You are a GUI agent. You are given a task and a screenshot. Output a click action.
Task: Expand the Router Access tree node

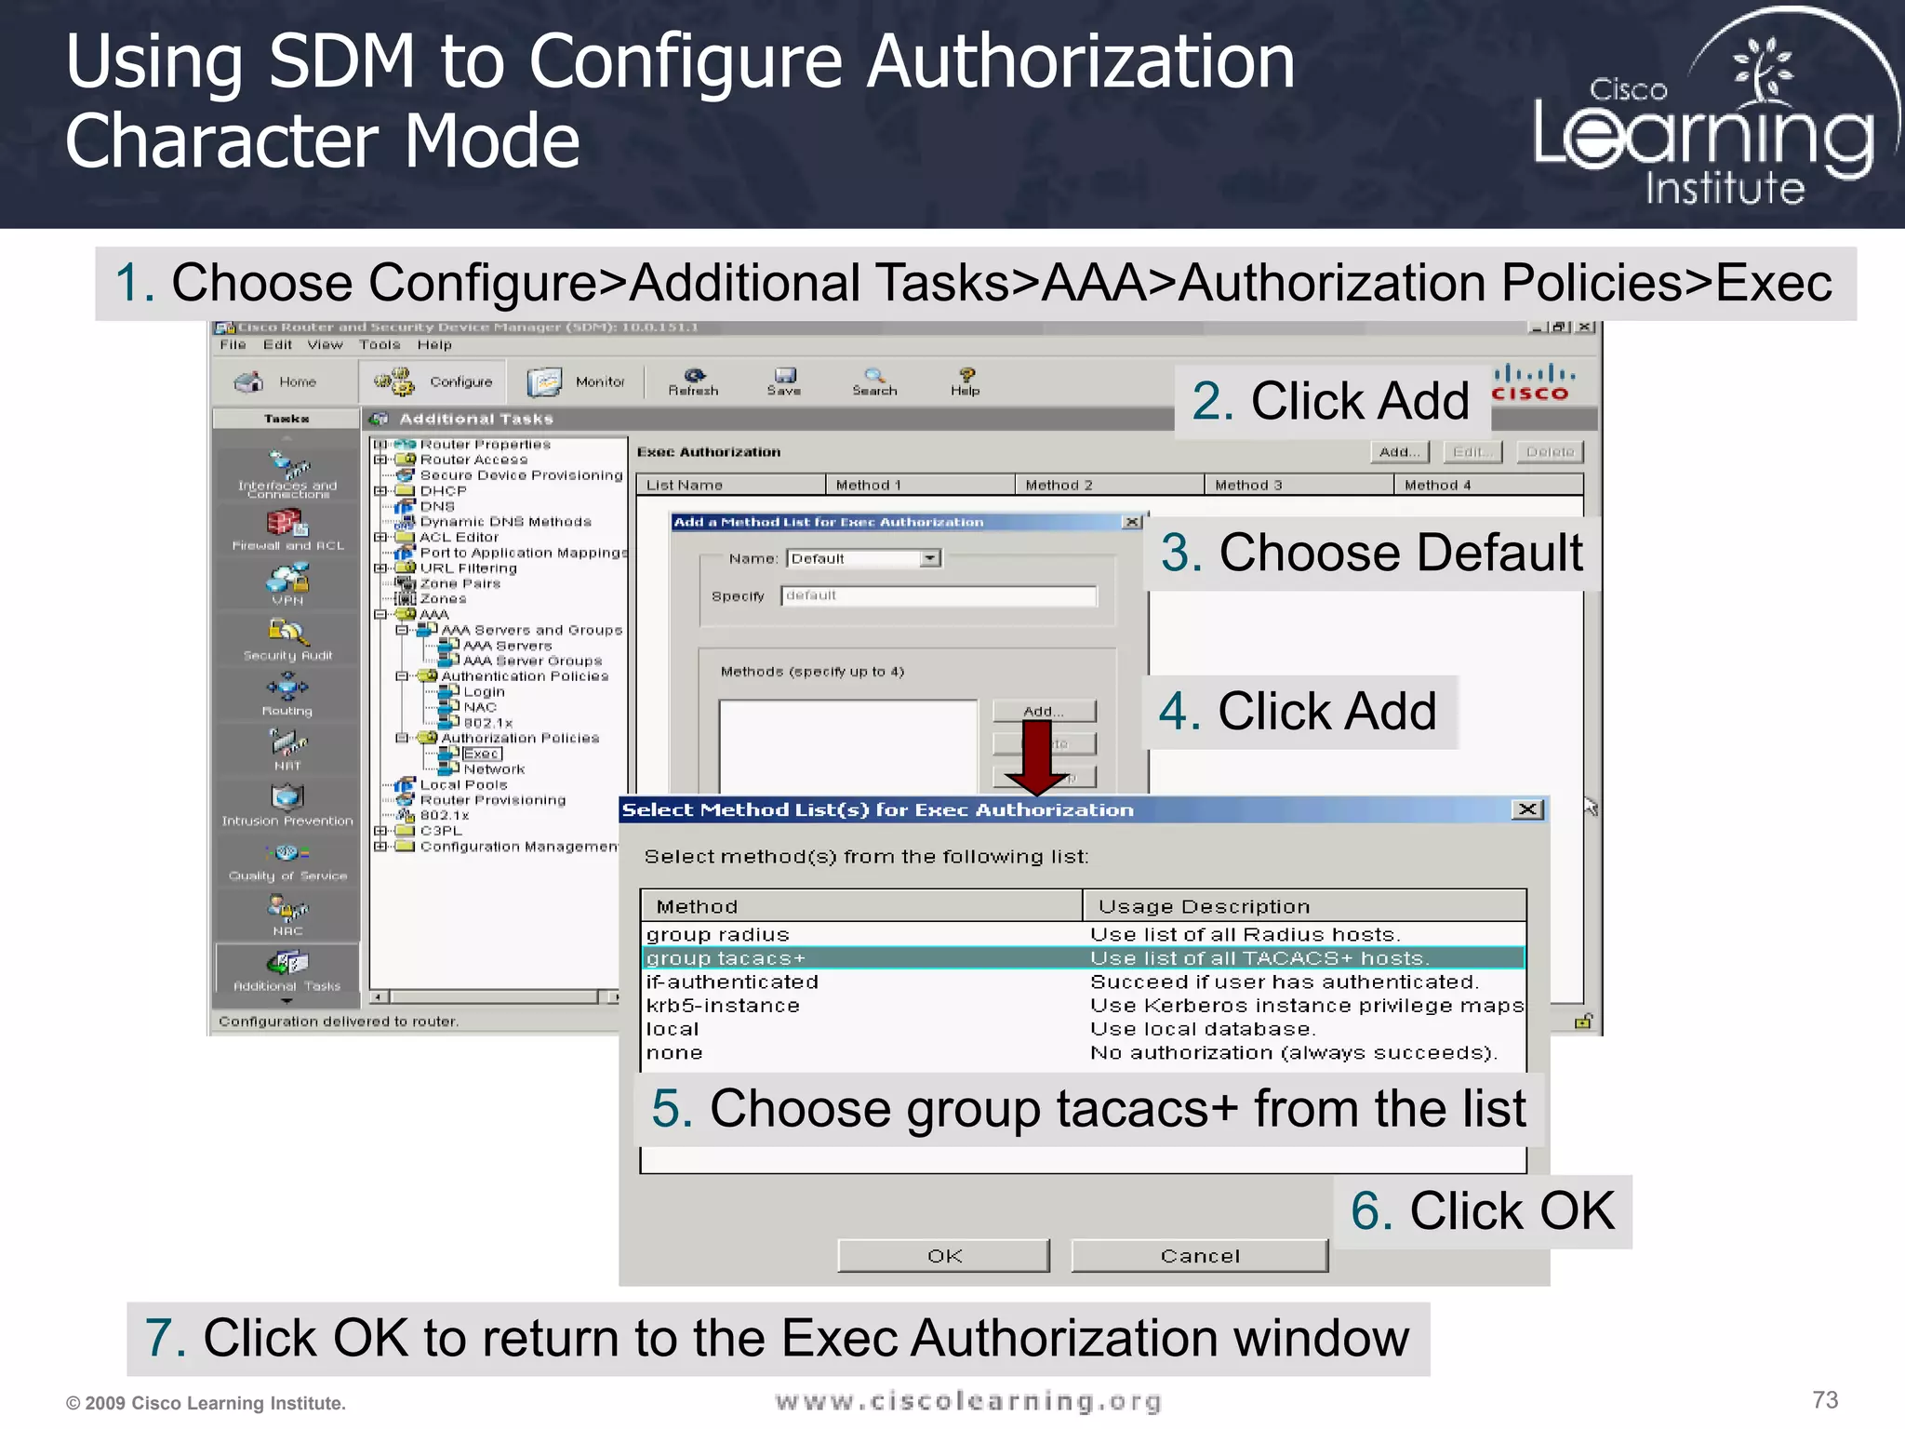tap(380, 460)
